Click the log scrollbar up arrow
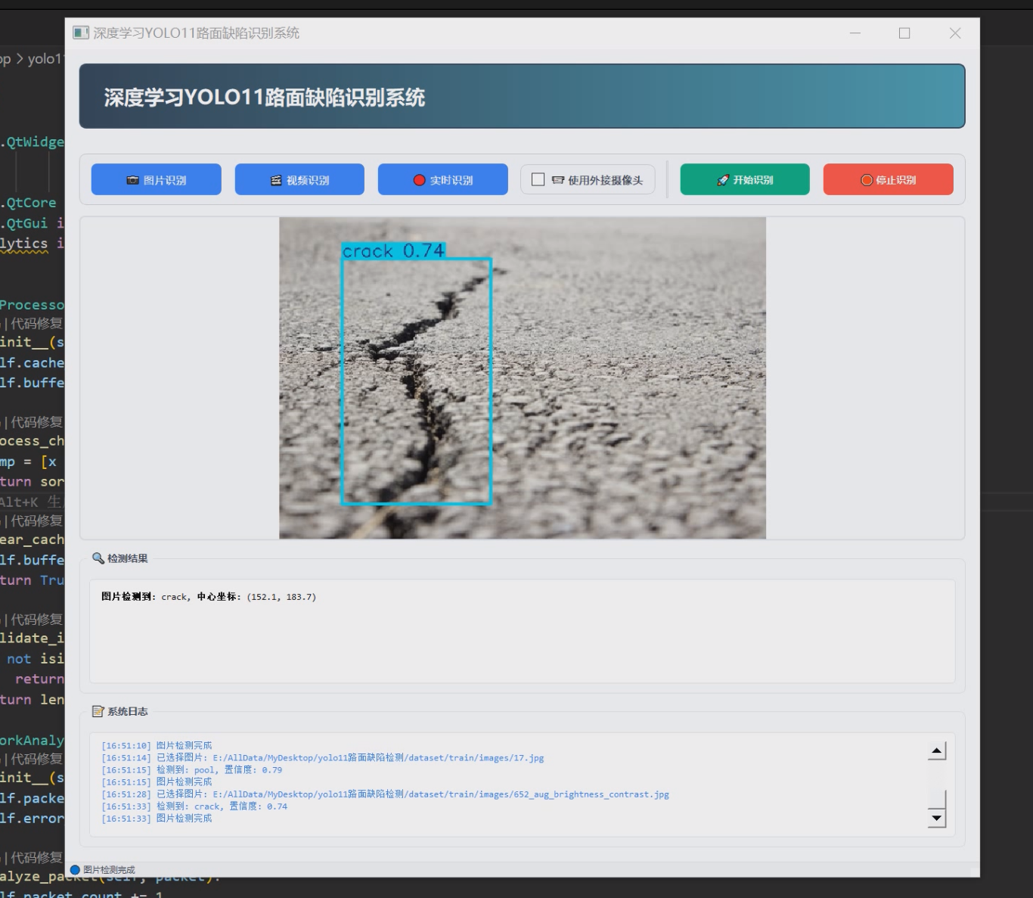This screenshot has width=1033, height=898. pyautogui.click(x=936, y=750)
